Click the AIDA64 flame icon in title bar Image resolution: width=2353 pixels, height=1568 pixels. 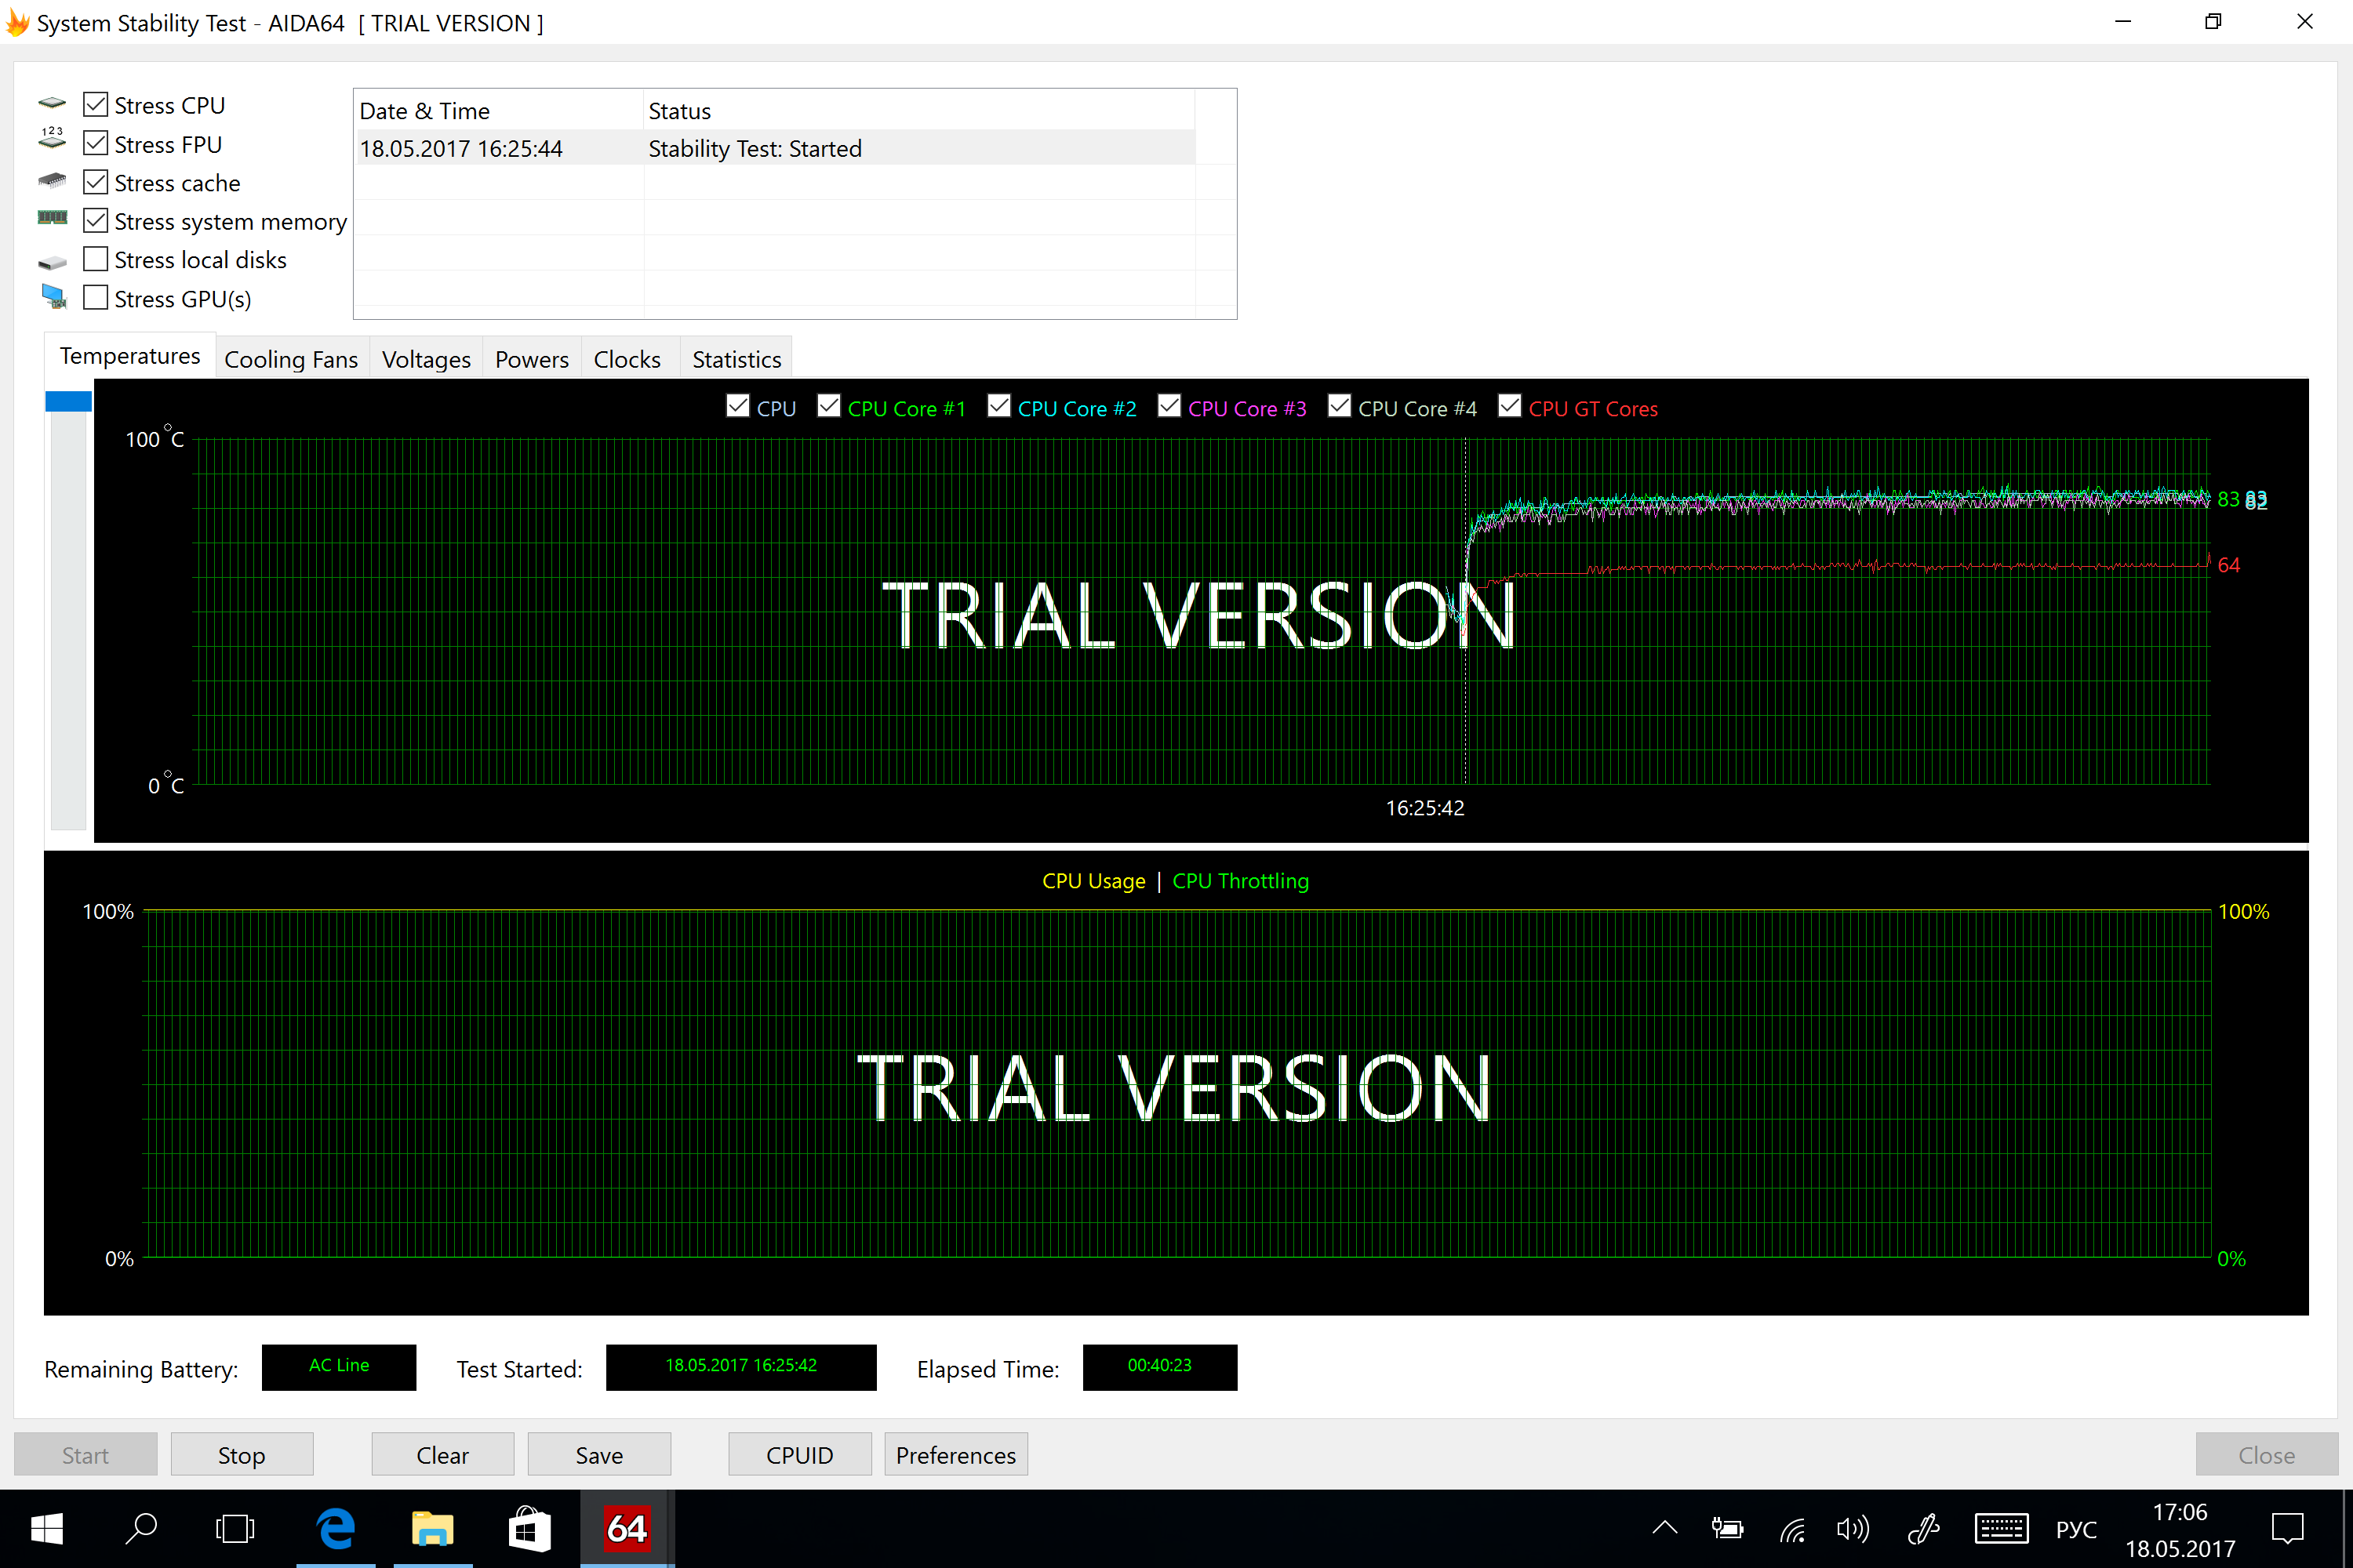tap(17, 22)
